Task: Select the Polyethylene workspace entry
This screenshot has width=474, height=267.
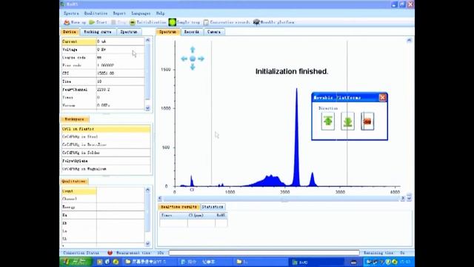Action: pos(106,161)
